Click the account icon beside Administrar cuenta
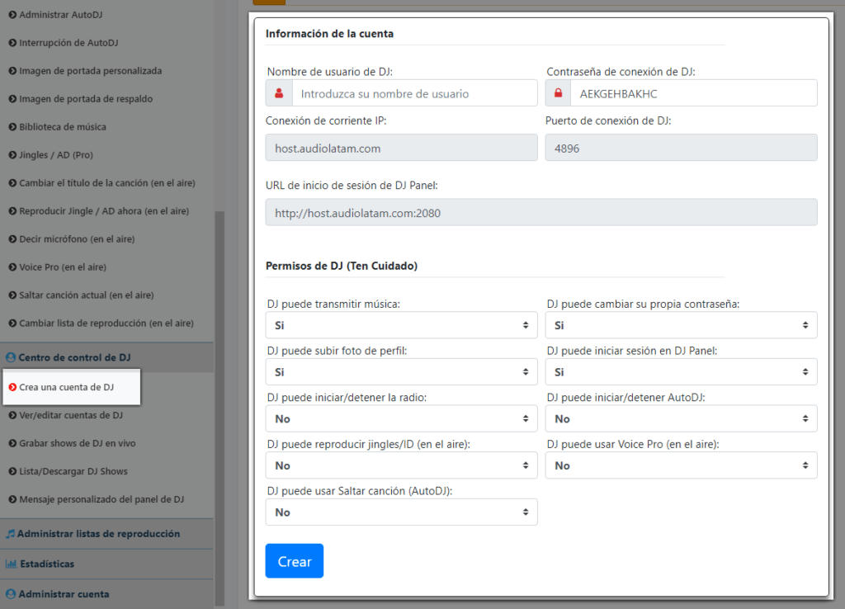This screenshot has height=609, width=845. 10,594
